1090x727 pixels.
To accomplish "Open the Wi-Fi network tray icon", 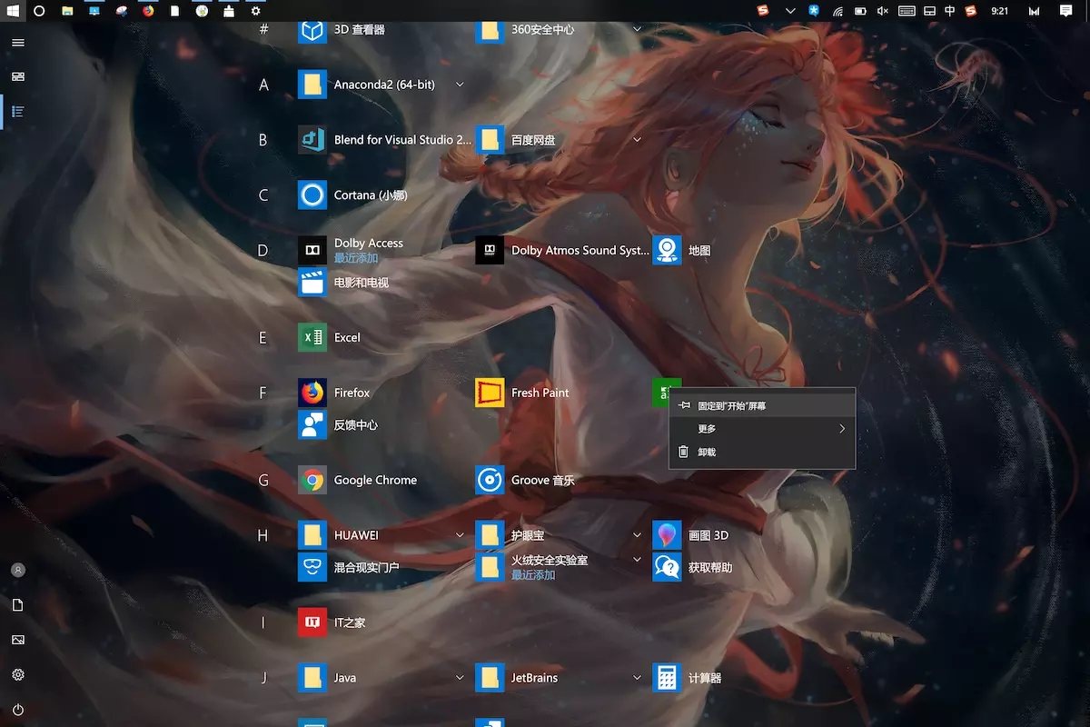I will tap(837, 11).
